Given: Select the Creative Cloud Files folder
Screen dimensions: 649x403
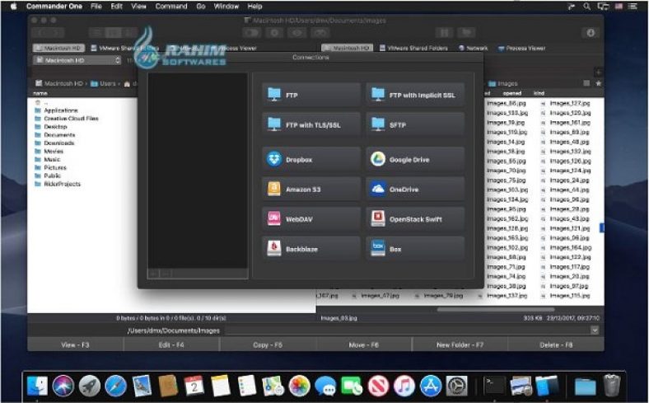Looking at the screenshot, I should pos(71,119).
